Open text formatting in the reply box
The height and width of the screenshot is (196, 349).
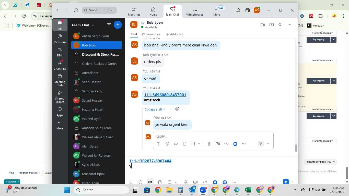158,144
